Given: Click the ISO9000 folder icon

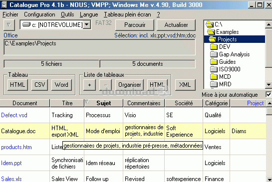Looking at the screenshot, I should click(x=214, y=69).
